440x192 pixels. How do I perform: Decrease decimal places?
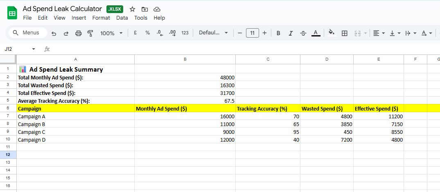click(160, 33)
